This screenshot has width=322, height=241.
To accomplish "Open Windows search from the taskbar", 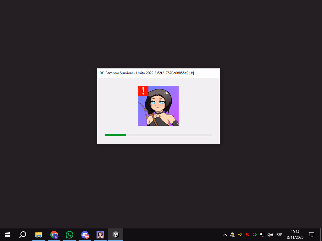I will (23, 234).
